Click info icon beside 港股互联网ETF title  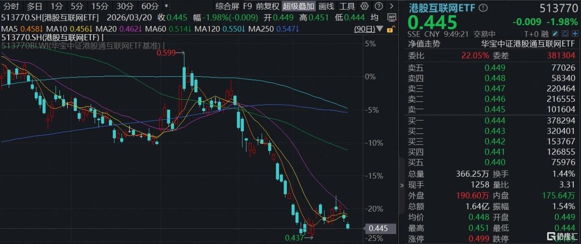484,8
